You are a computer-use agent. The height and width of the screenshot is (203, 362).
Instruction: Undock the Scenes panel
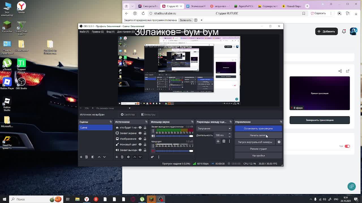coord(111,122)
